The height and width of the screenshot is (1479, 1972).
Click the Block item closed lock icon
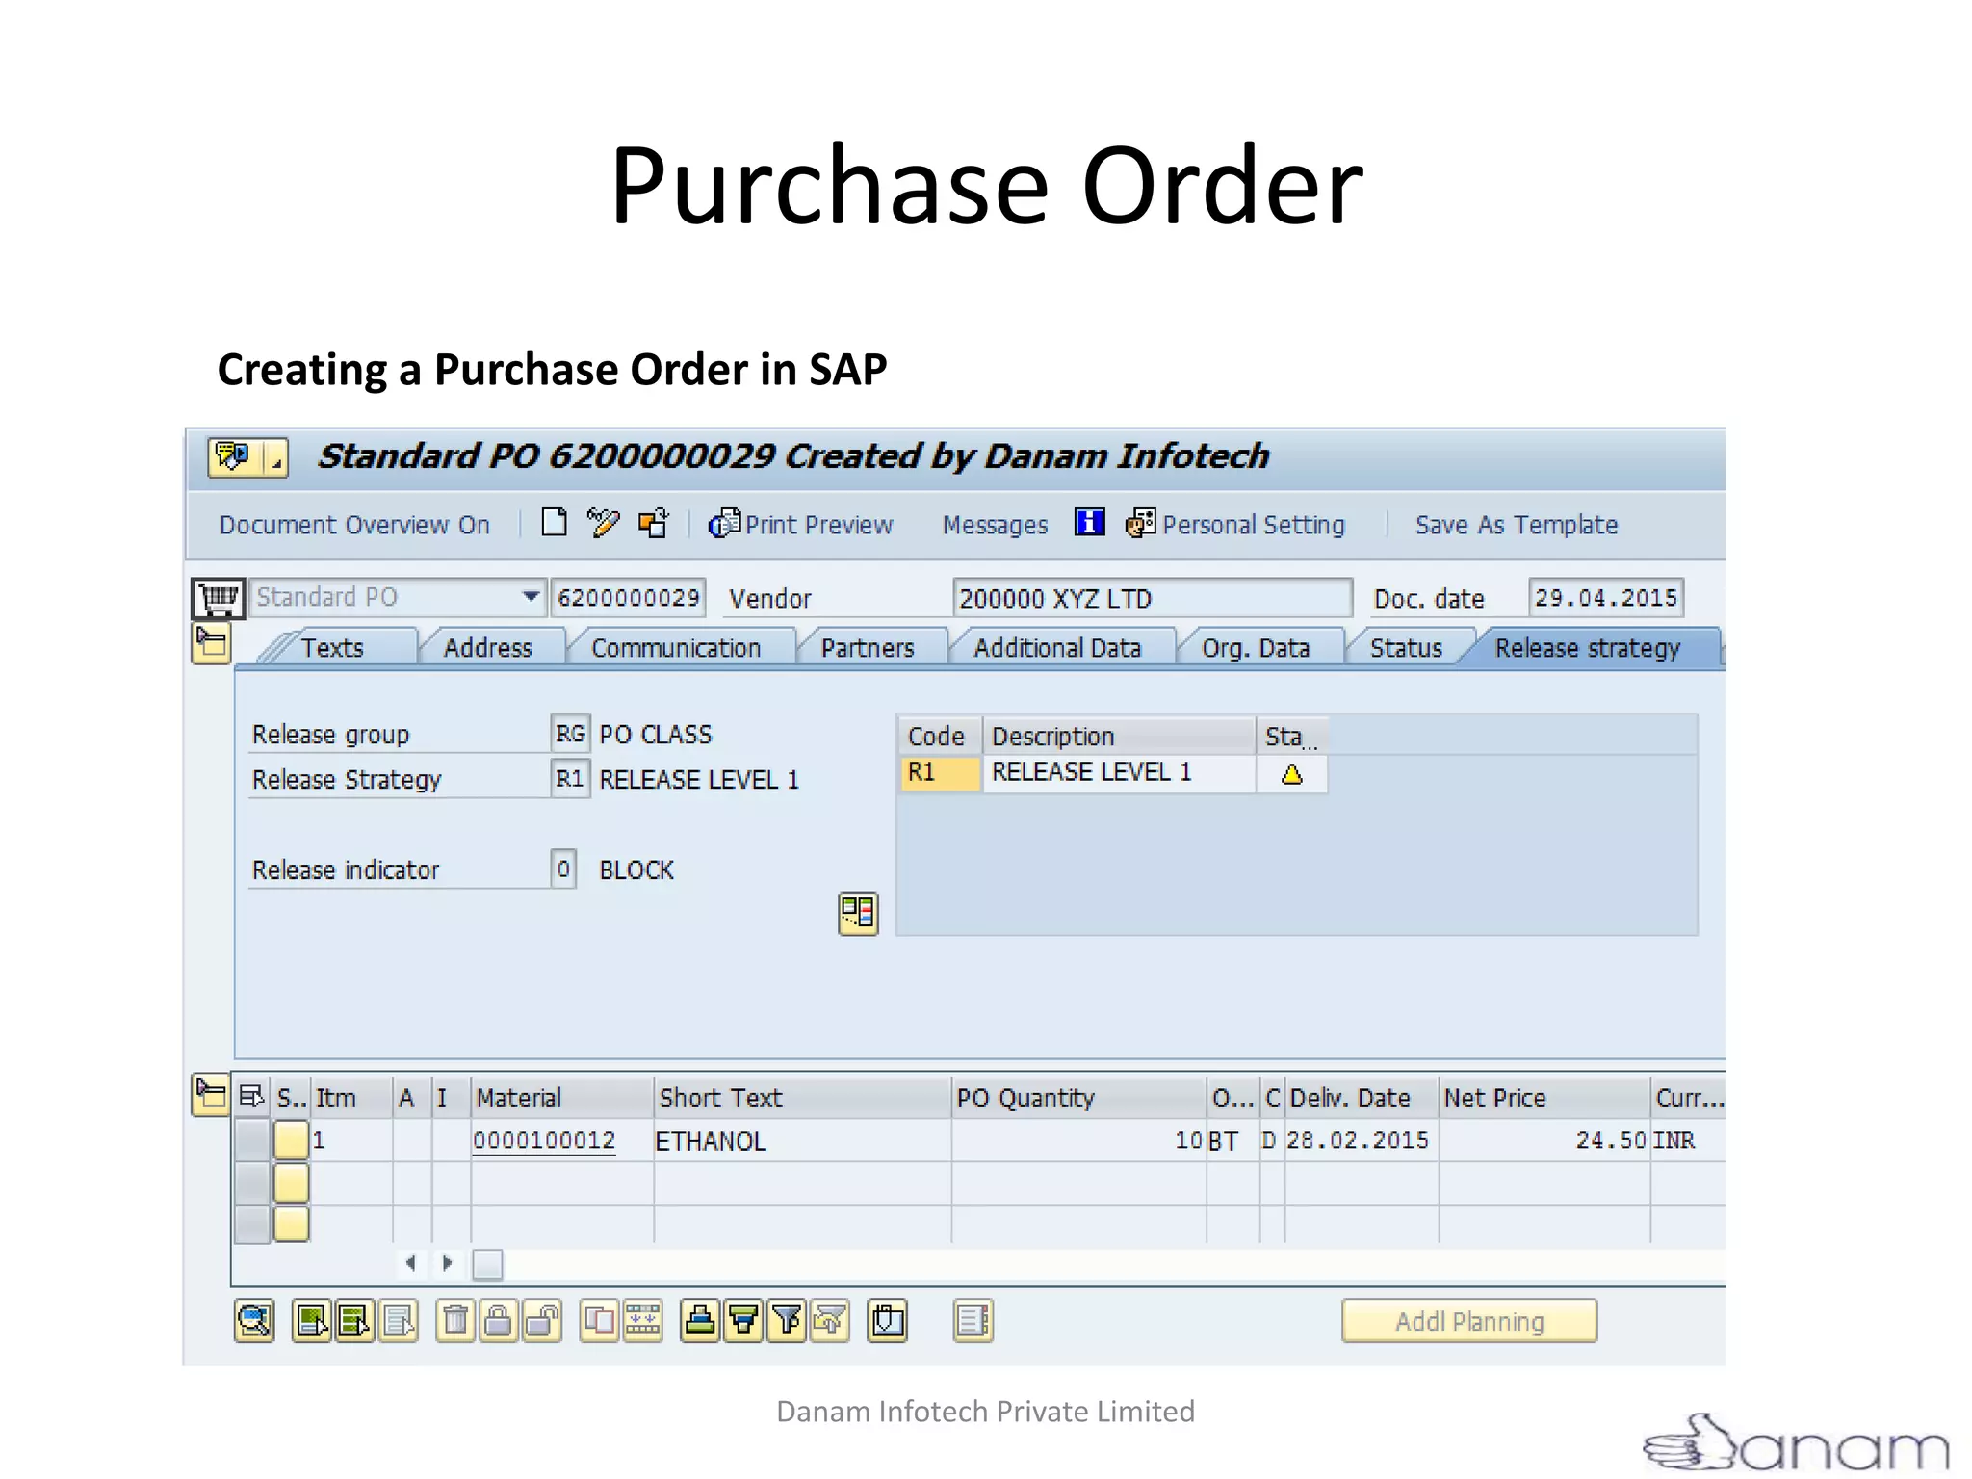[499, 1321]
